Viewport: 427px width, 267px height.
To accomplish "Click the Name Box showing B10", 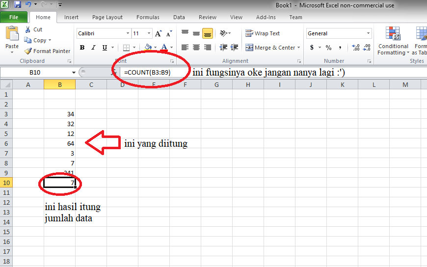I will [35, 73].
